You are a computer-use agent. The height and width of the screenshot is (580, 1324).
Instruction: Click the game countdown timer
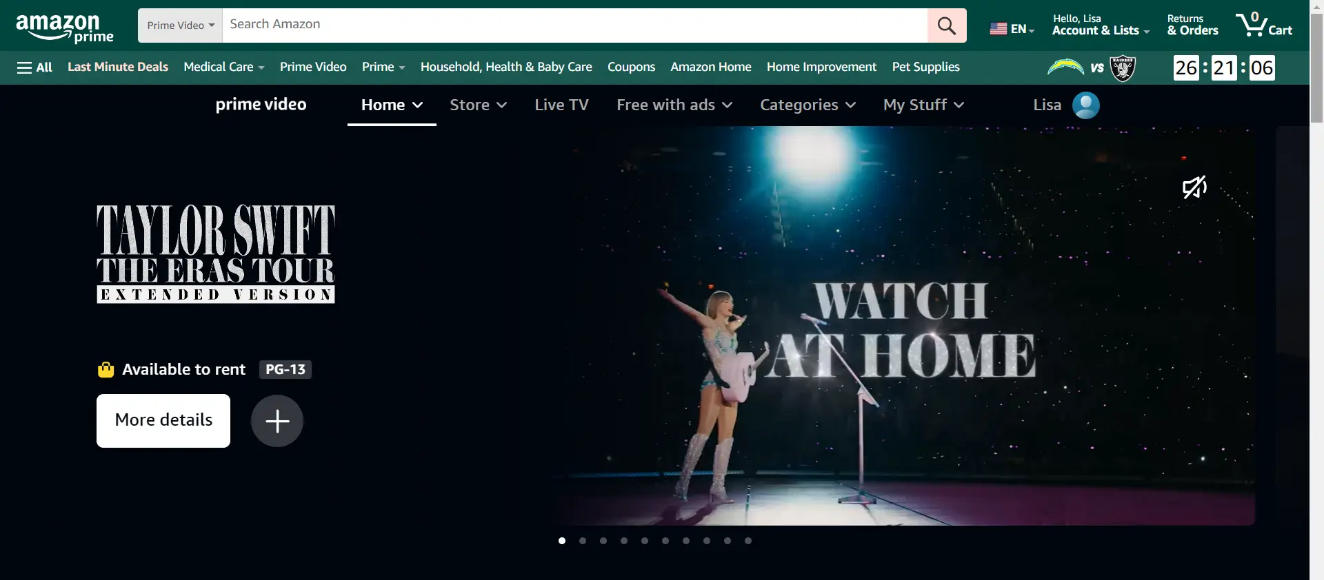point(1224,68)
